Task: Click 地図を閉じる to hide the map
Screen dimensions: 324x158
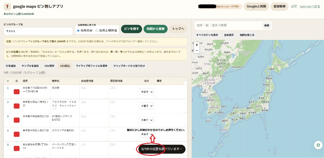Action: pyautogui.click(x=247, y=35)
